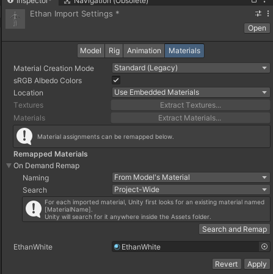Open the Material Creation Mode dropdown

(191, 68)
